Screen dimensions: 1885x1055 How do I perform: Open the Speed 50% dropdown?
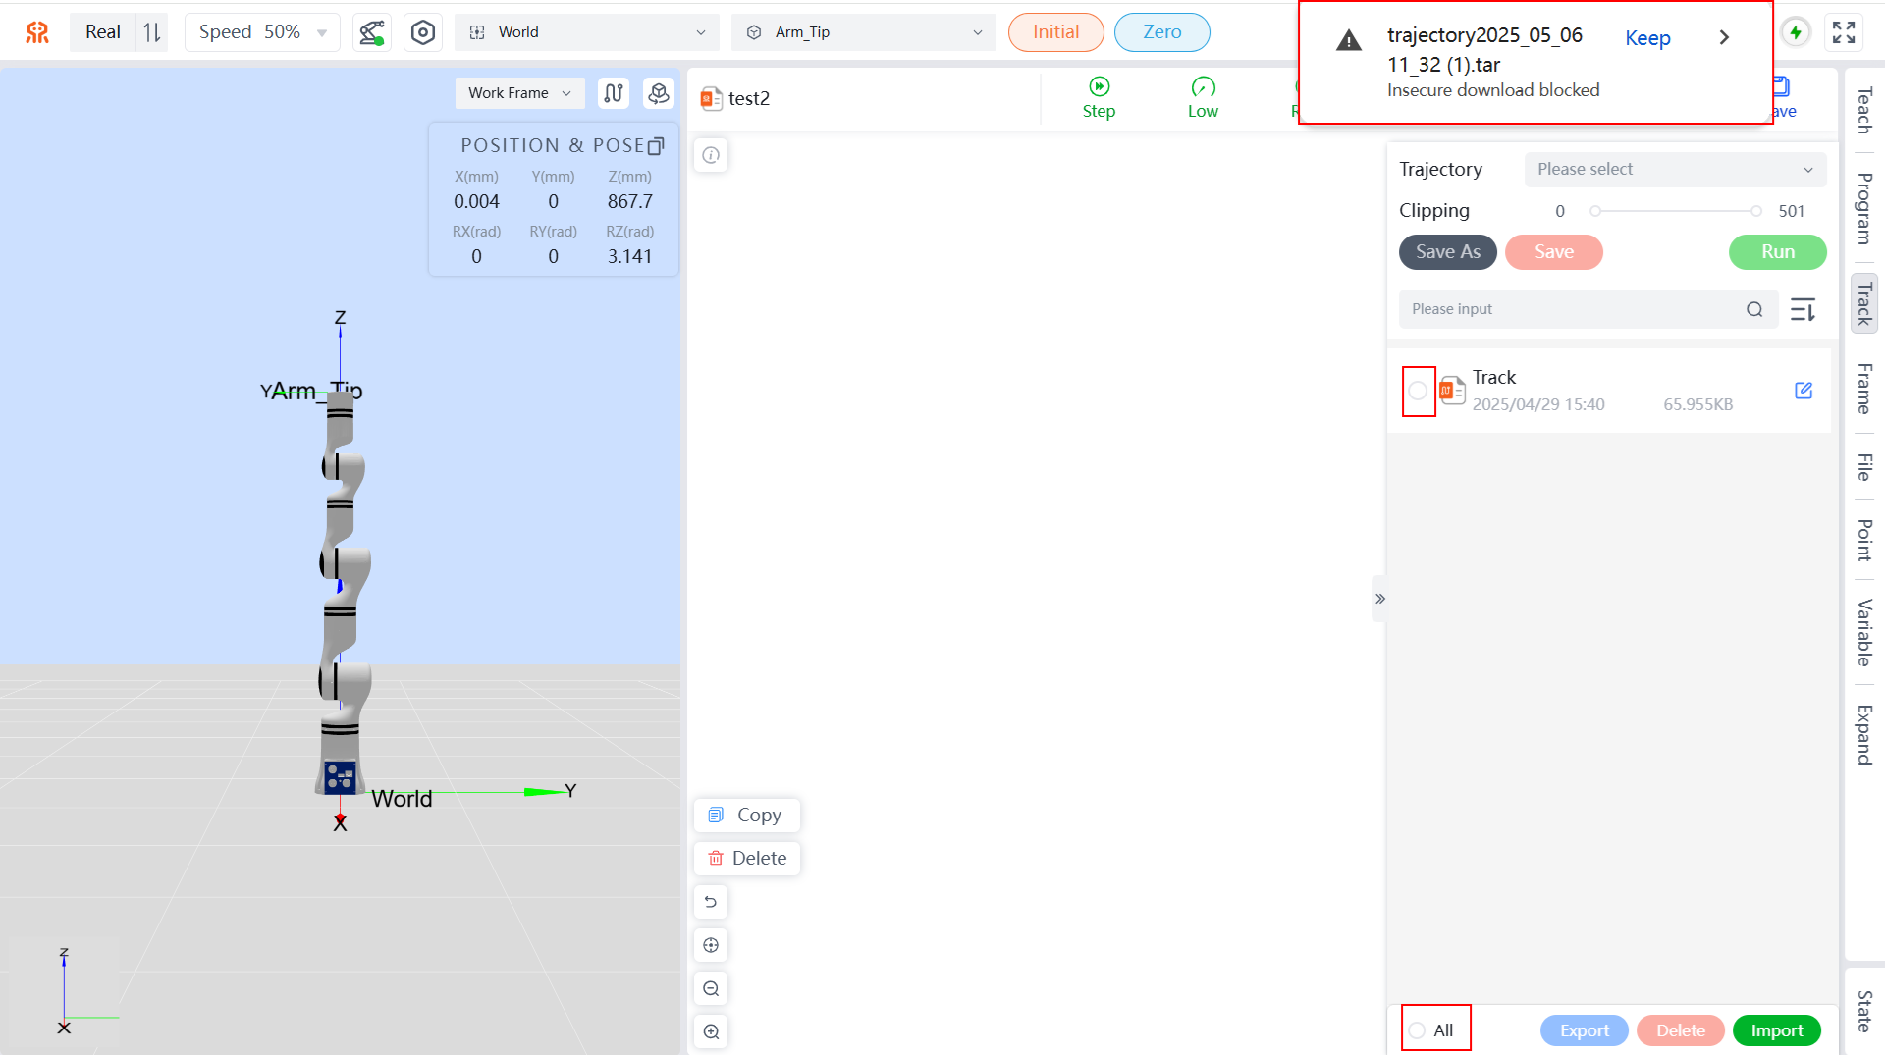[x=262, y=32]
